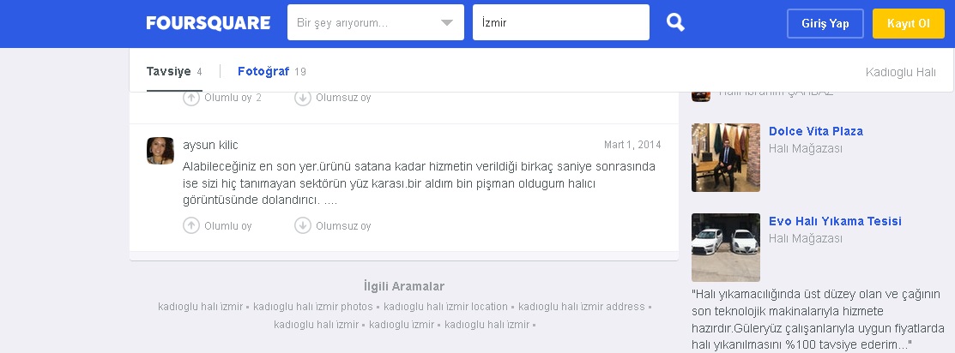Upvote icon on aysun kilic's review
955x353 pixels.
coord(191,226)
